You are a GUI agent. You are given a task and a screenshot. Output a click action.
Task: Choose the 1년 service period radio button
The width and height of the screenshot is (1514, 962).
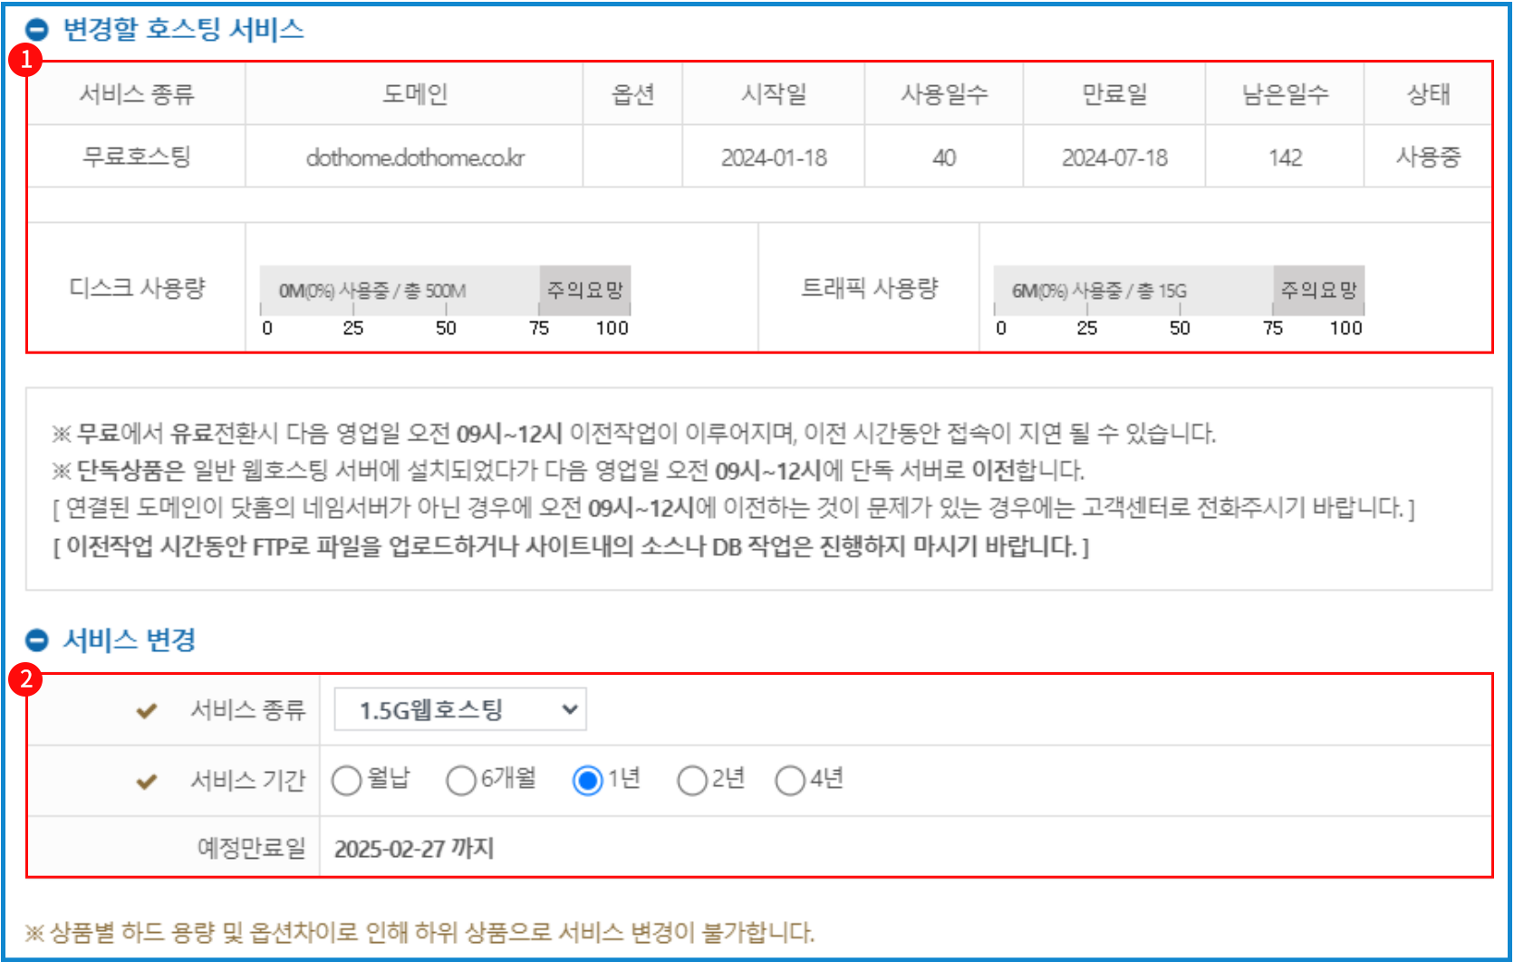coord(587,780)
